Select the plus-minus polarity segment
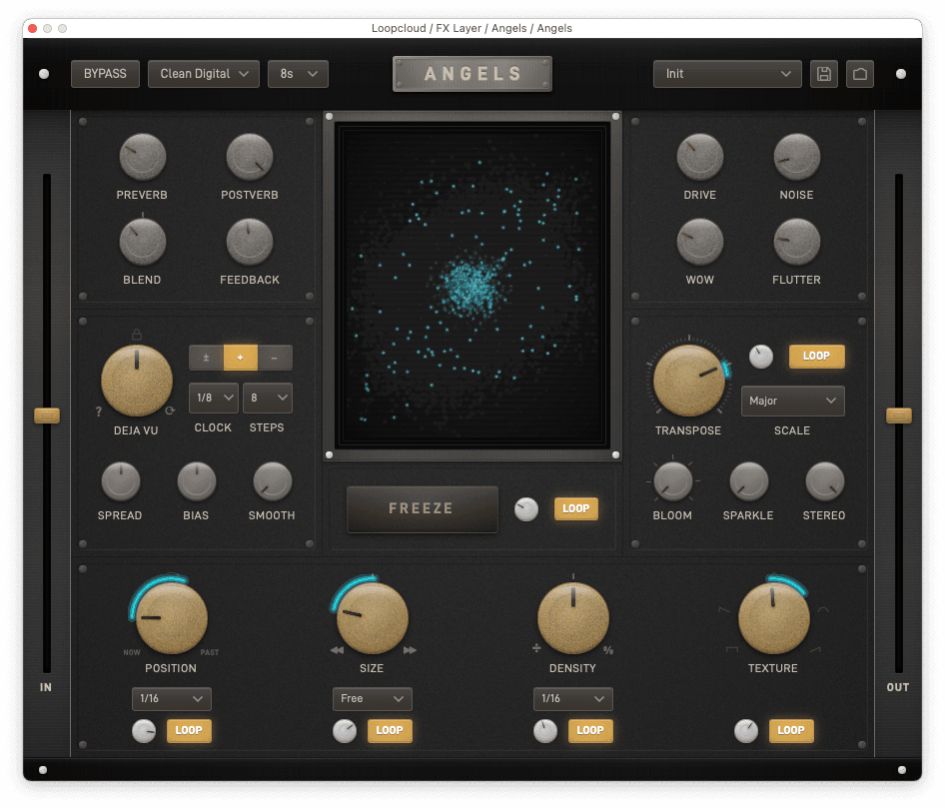 207,358
